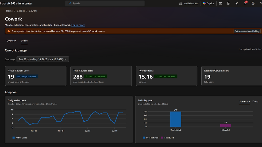Viewport: 262px width, 147px height.
Task: Go to Home breadcrumb
Action: pos(9,11)
